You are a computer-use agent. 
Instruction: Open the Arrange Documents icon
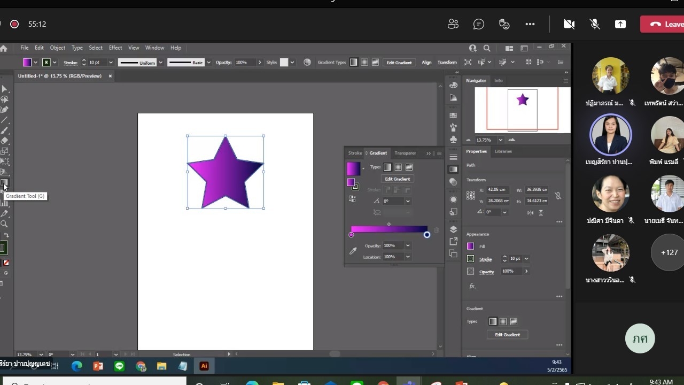pyautogui.click(x=509, y=48)
